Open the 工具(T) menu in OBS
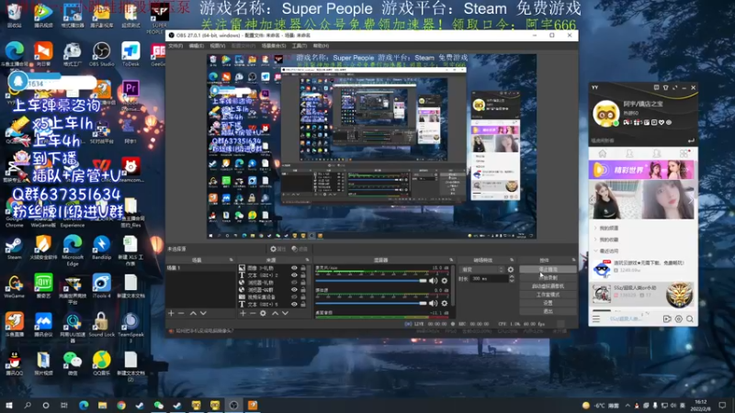The width and height of the screenshot is (735, 413). 300,46
